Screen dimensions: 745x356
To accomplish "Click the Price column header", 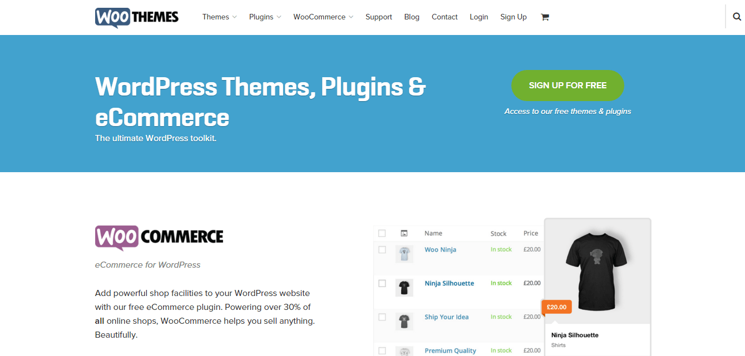I will pos(531,233).
